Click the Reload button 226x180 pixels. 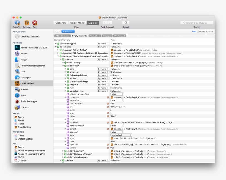126,23
